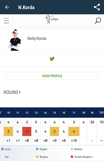
Task: Select the TOT par value 70
Action: tap(101, 122)
